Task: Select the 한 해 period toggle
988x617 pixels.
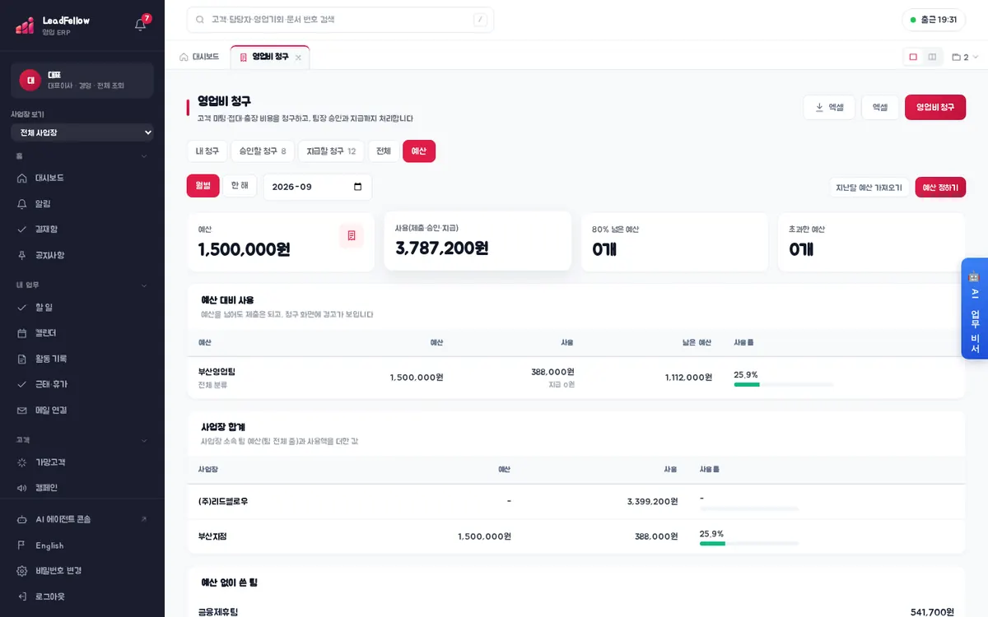Action: click(240, 186)
